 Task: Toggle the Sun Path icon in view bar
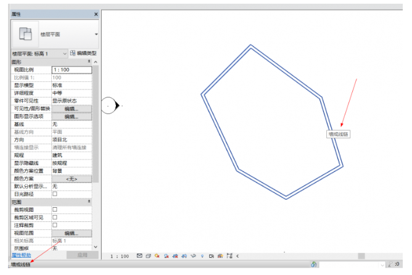click(x=157, y=256)
